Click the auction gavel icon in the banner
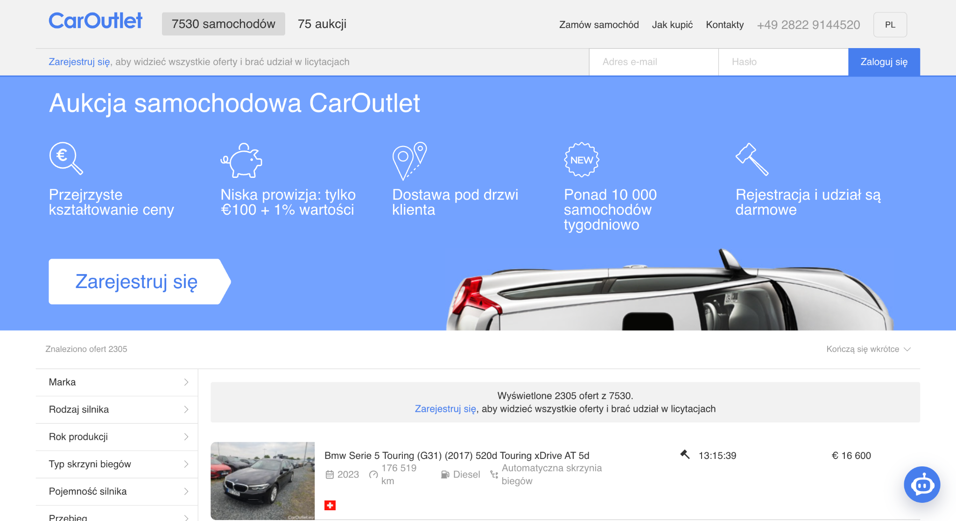This screenshot has height=521, width=956. pyautogui.click(x=752, y=159)
